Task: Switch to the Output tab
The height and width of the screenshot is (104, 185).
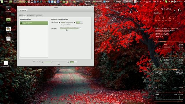Action: [21, 16]
